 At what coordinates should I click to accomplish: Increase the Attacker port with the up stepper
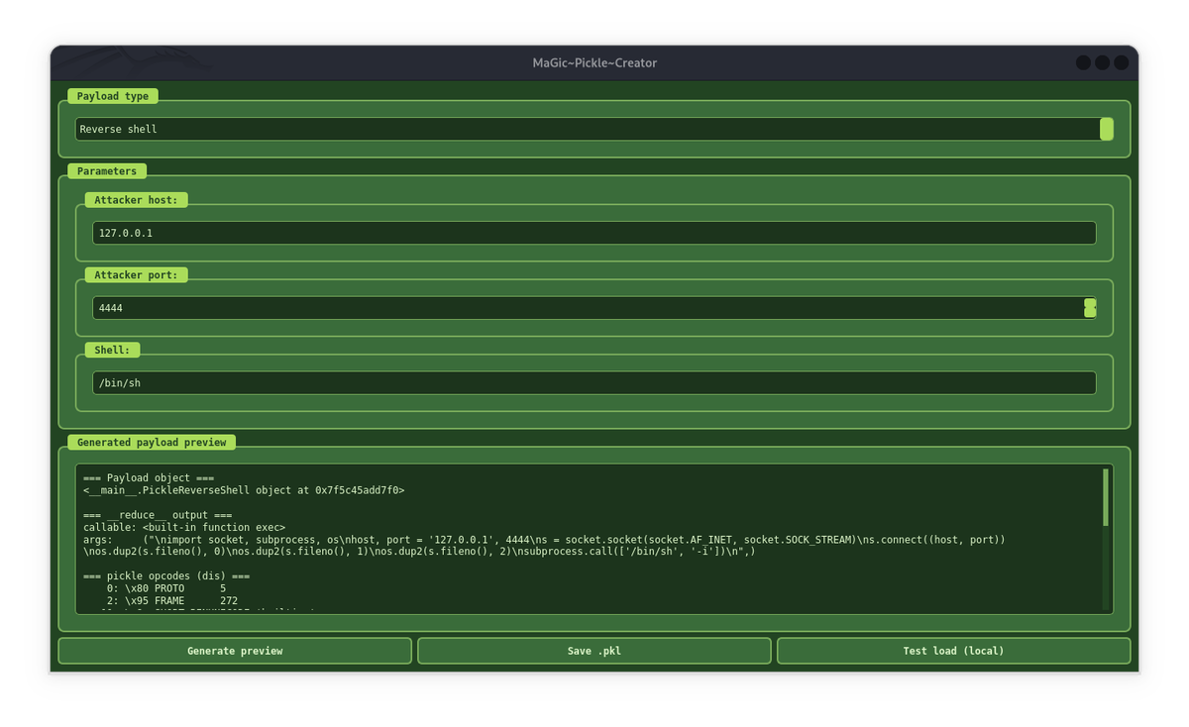click(1090, 303)
